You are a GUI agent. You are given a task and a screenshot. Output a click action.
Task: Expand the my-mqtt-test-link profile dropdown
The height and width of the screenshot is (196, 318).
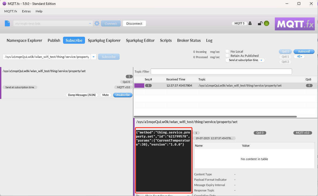pos(90,24)
